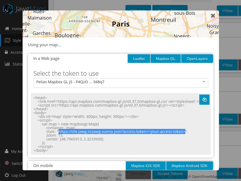Image resolution: width=241 pixels, height=181 pixels.
Task: Select the Leaflet option
Action: point(139,58)
